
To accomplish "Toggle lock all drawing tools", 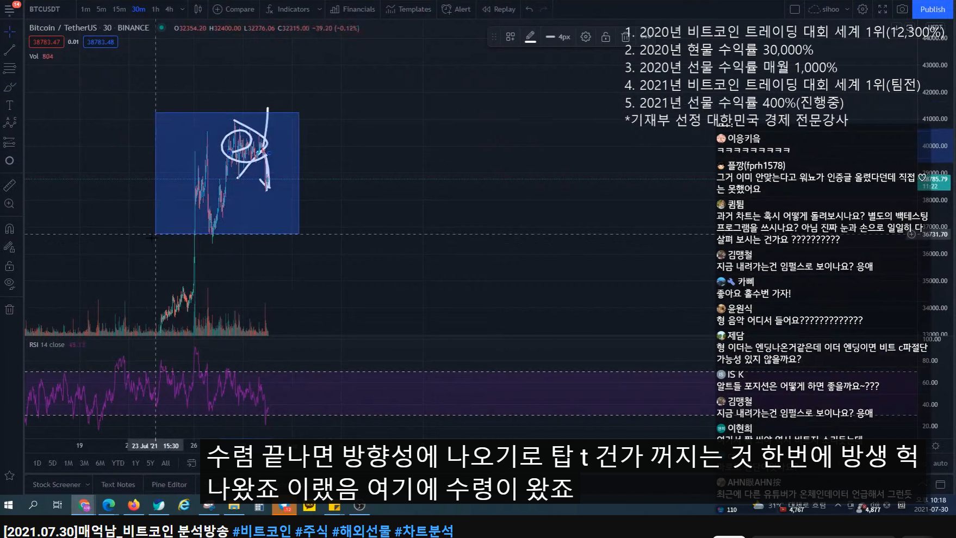I will pos(10,266).
